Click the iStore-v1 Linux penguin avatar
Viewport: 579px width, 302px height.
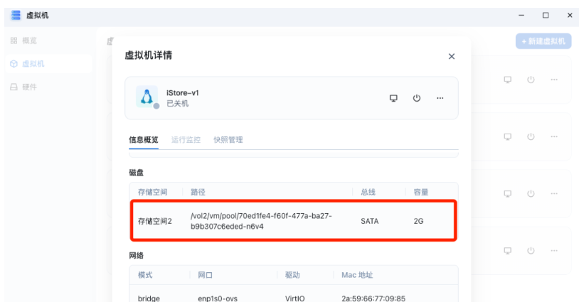click(147, 97)
